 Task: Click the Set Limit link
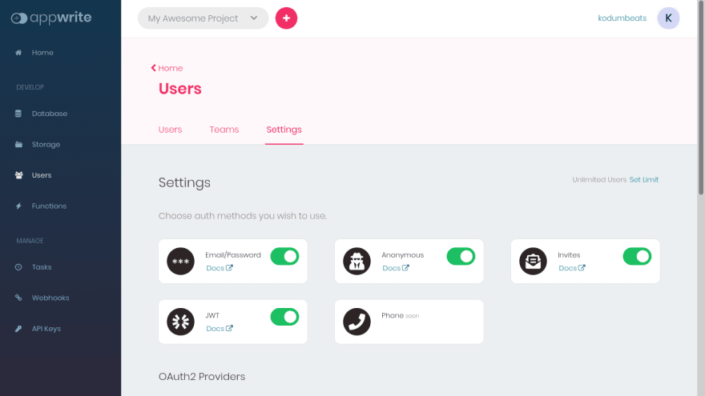point(644,179)
